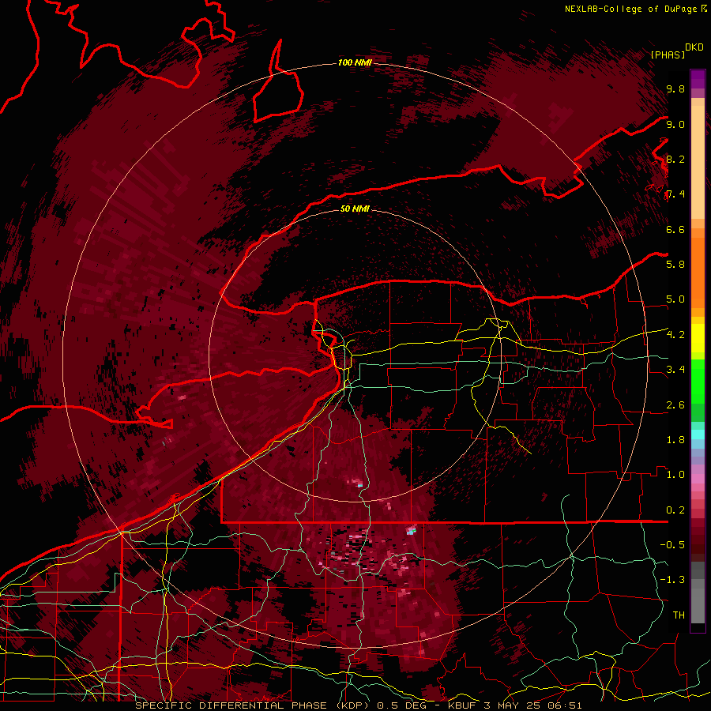The width and height of the screenshot is (711, 711).
Task: Click the 0.2 value on the scale
Action: [675, 510]
